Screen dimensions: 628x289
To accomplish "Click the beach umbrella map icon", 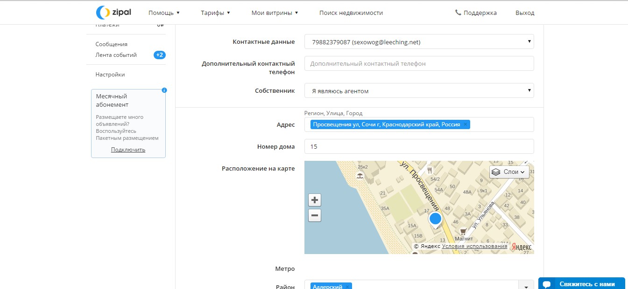I will tap(360, 176).
